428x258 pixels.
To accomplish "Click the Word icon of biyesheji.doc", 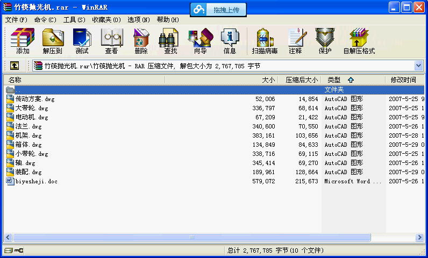I will click(10, 181).
